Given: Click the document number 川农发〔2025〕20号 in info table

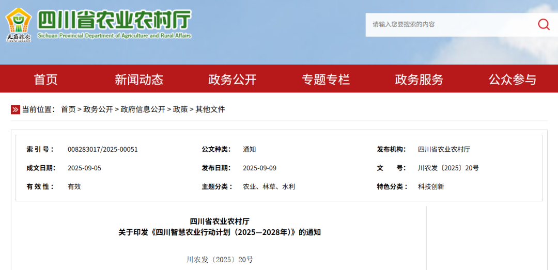Looking at the screenshot, I should click(x=448, y=168).
